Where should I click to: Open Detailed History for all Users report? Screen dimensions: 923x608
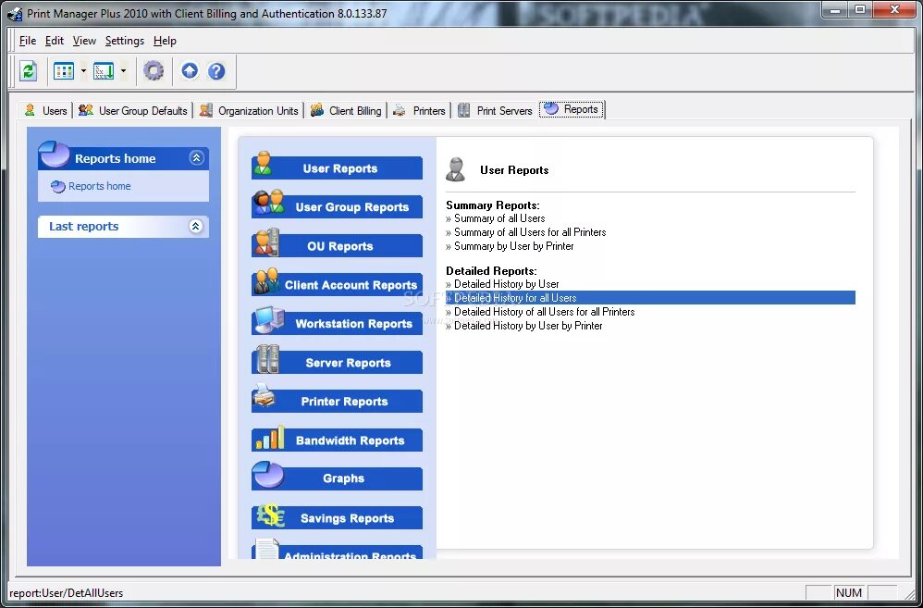(x=650, y=297)
